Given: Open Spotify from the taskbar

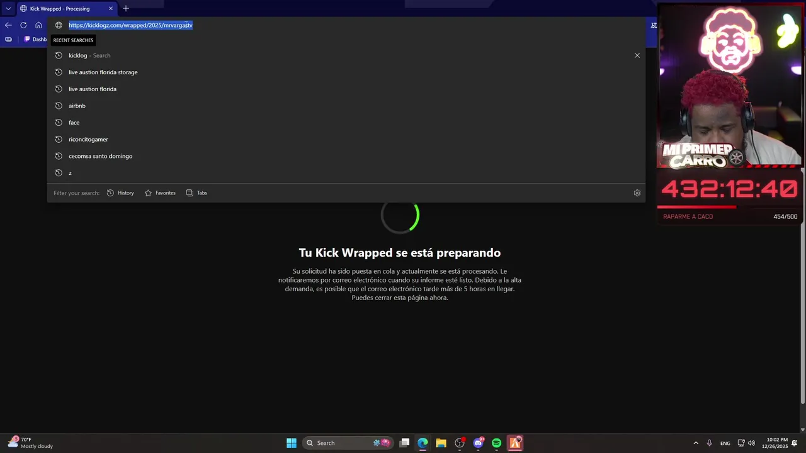Looking at the screenshot, I should [x=497, y=443].
